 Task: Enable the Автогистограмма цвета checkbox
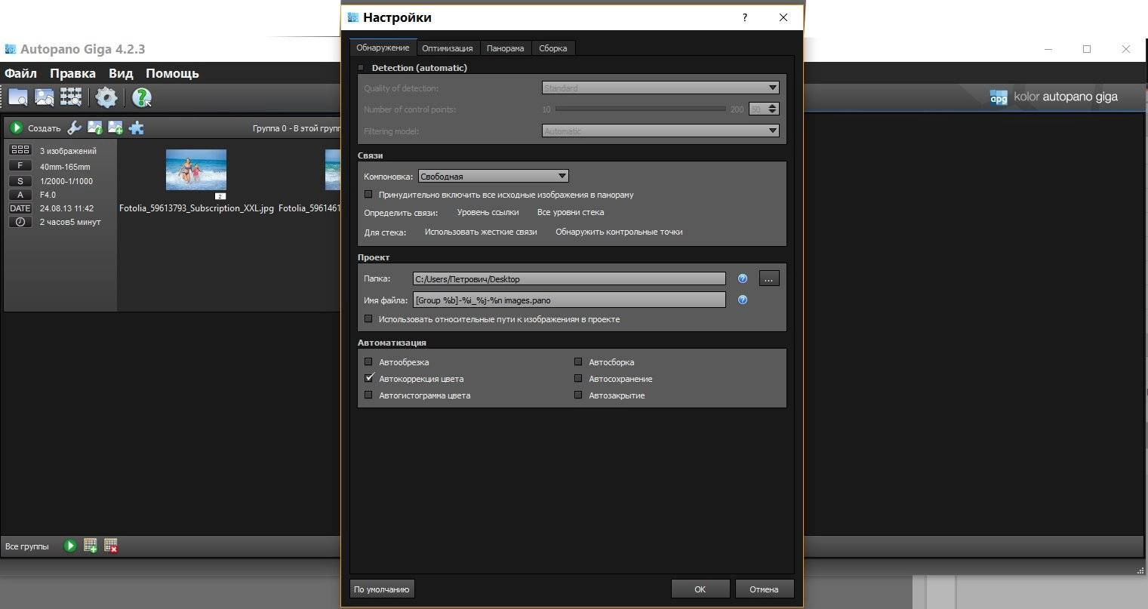coord(368,395)
